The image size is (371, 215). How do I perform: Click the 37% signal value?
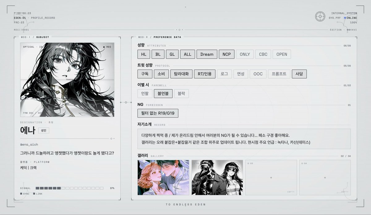tap(112, 188)
